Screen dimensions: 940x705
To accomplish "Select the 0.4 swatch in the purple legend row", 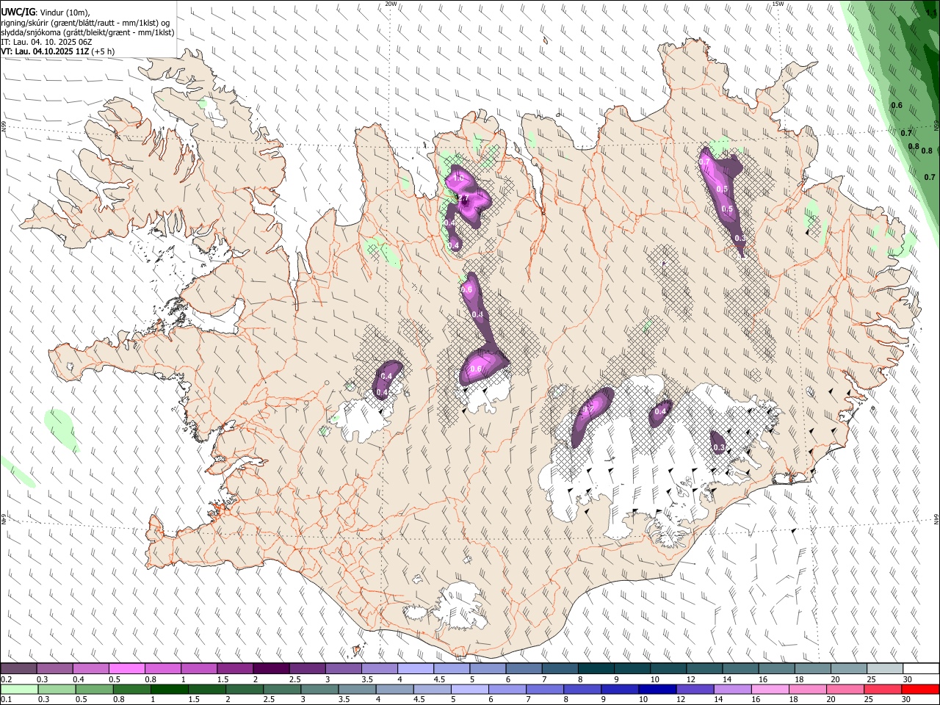I will (x=90, y=669).
